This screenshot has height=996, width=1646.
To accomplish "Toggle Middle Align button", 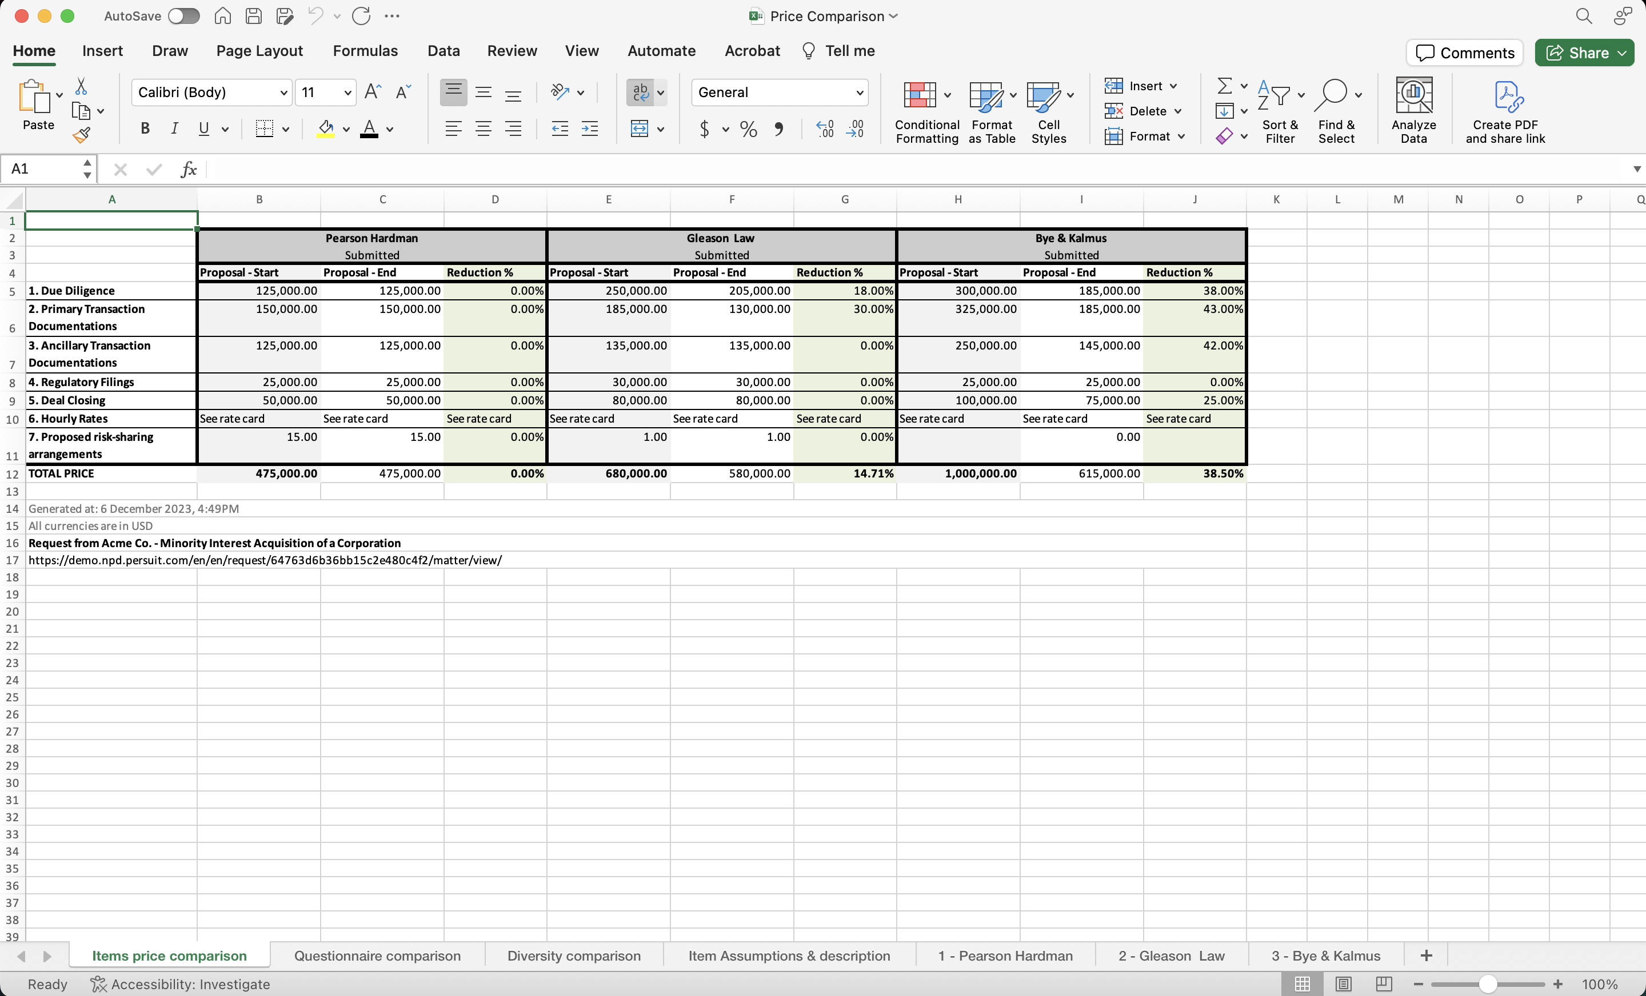I will pyautogui.click(x=484, y=92).
